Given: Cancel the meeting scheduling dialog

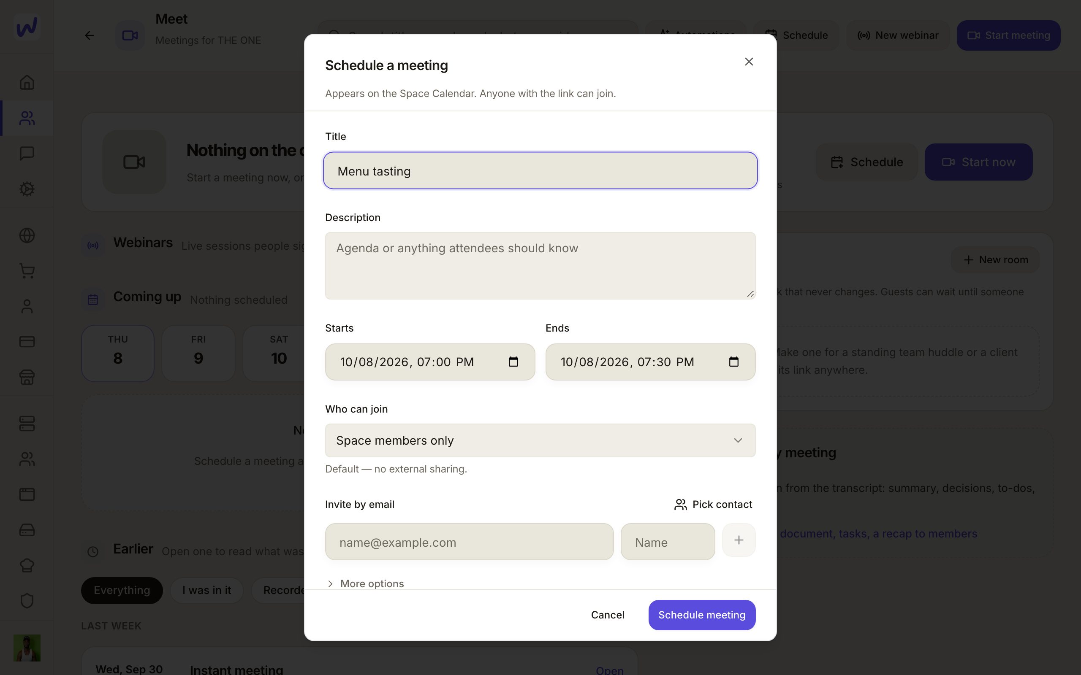Looking at the screenshot, I should click(608, 615).
